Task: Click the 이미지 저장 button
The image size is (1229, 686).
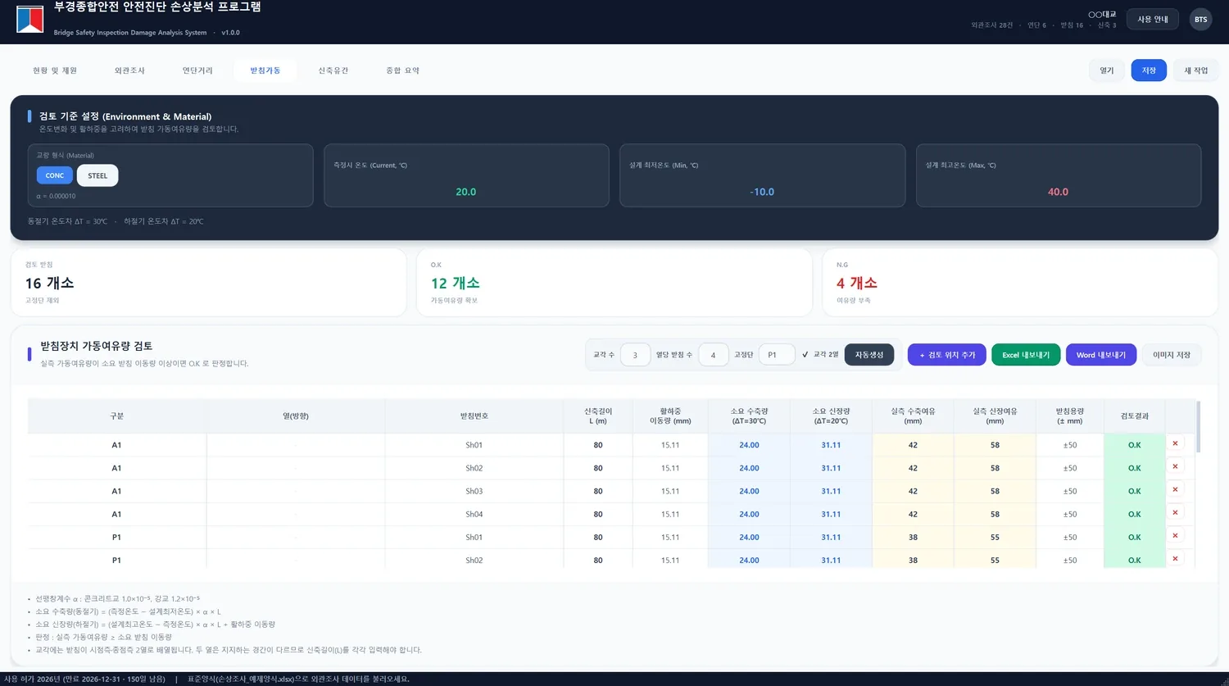Action: pos(1172,355)
